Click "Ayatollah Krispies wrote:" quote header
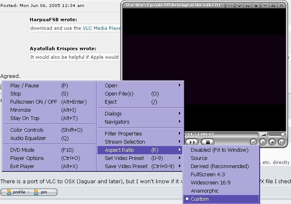The image size is (291, 204). click(x=63, y=49)
